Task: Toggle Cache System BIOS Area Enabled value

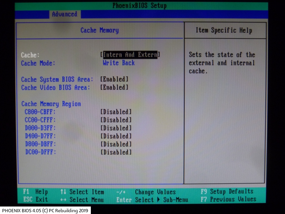Action: pos(114,79)
